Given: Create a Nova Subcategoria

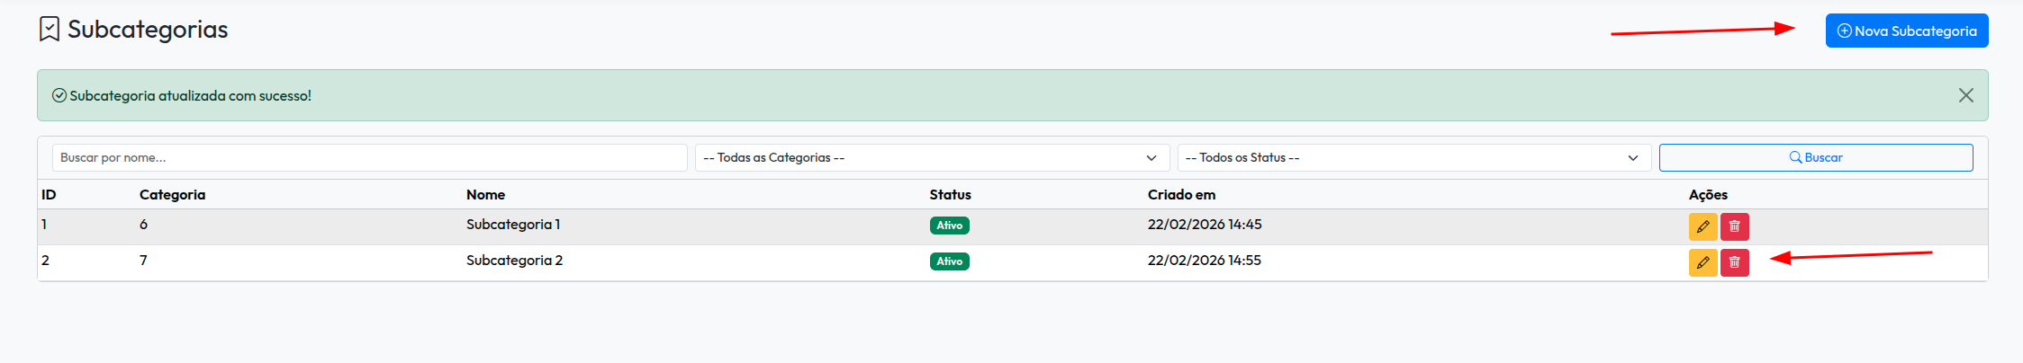Looking at the screenshot, I should [1906, 31].
